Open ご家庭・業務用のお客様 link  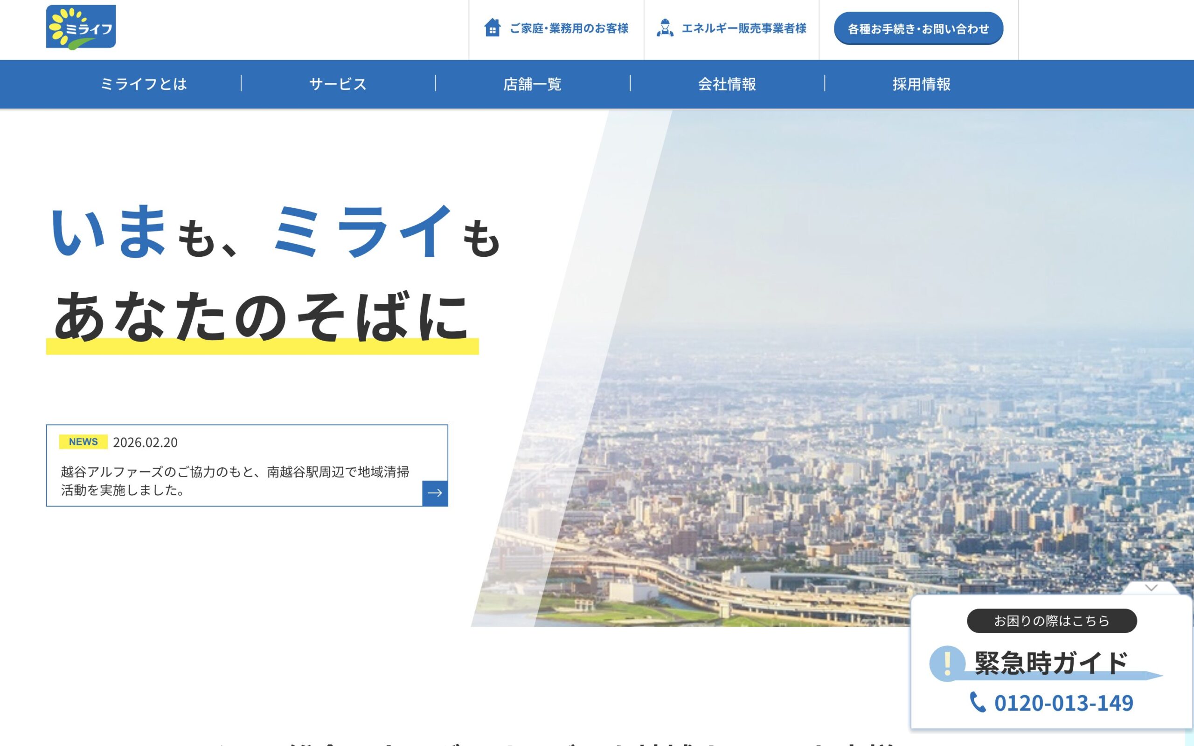pos(569,28)
